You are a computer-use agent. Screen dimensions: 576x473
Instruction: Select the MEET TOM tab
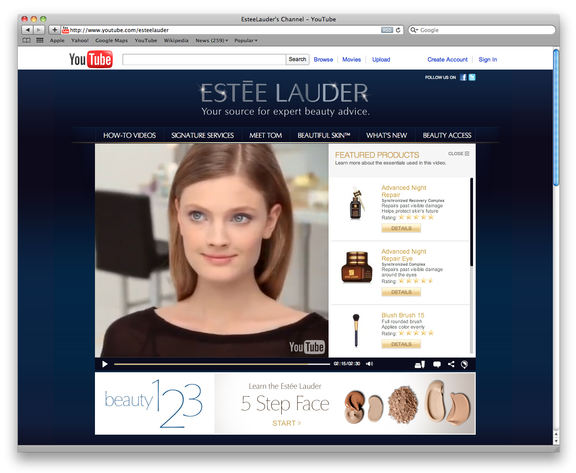[266, 135]
